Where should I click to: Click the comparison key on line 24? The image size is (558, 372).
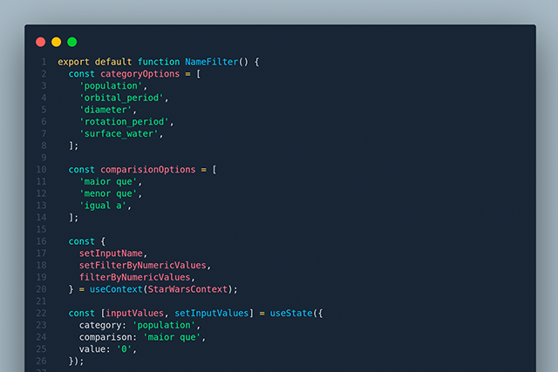tap(105, 337)
